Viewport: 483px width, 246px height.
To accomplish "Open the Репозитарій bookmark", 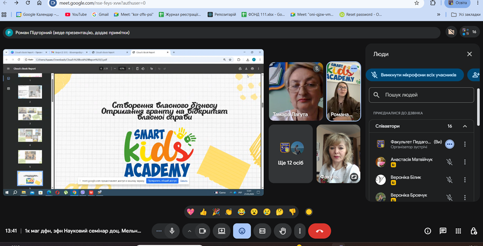I will point(222,14).
